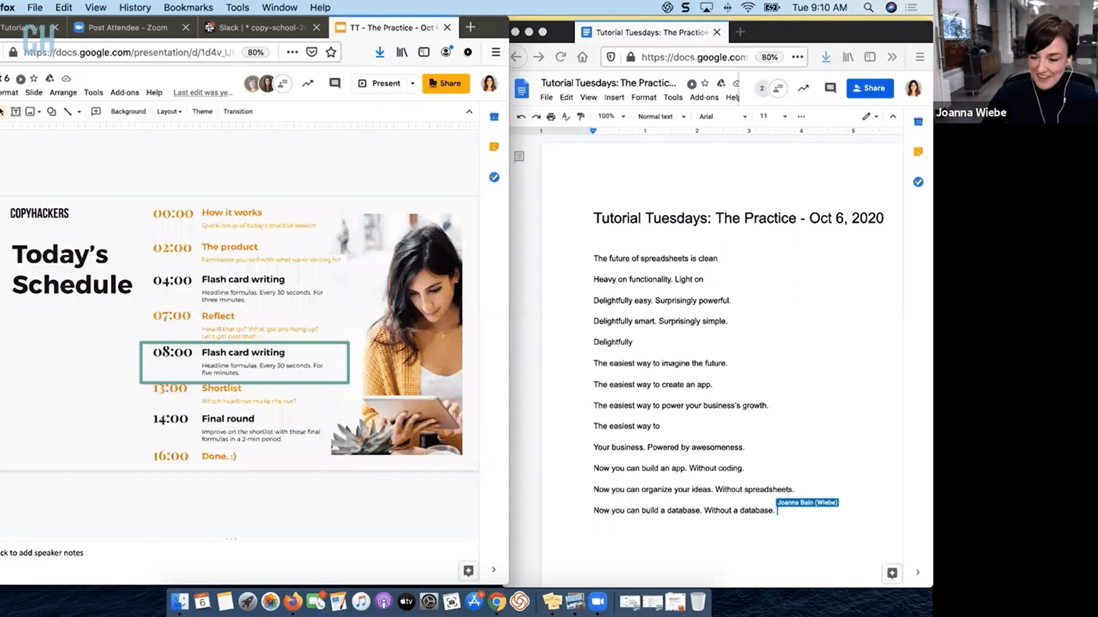1098x617 pixels.
Task: Click redo in Docs toolbar
Action: coord(536,117)
